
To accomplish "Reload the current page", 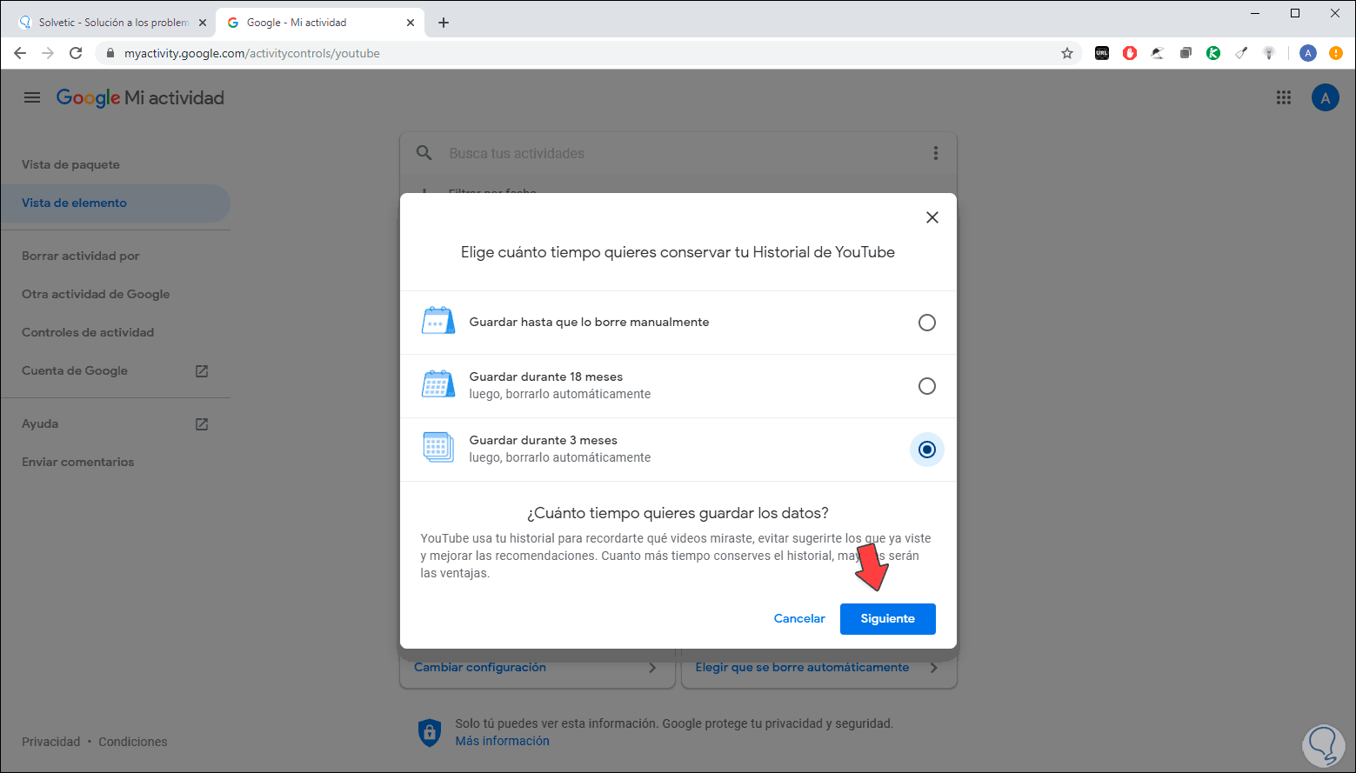I will (76, 53).
